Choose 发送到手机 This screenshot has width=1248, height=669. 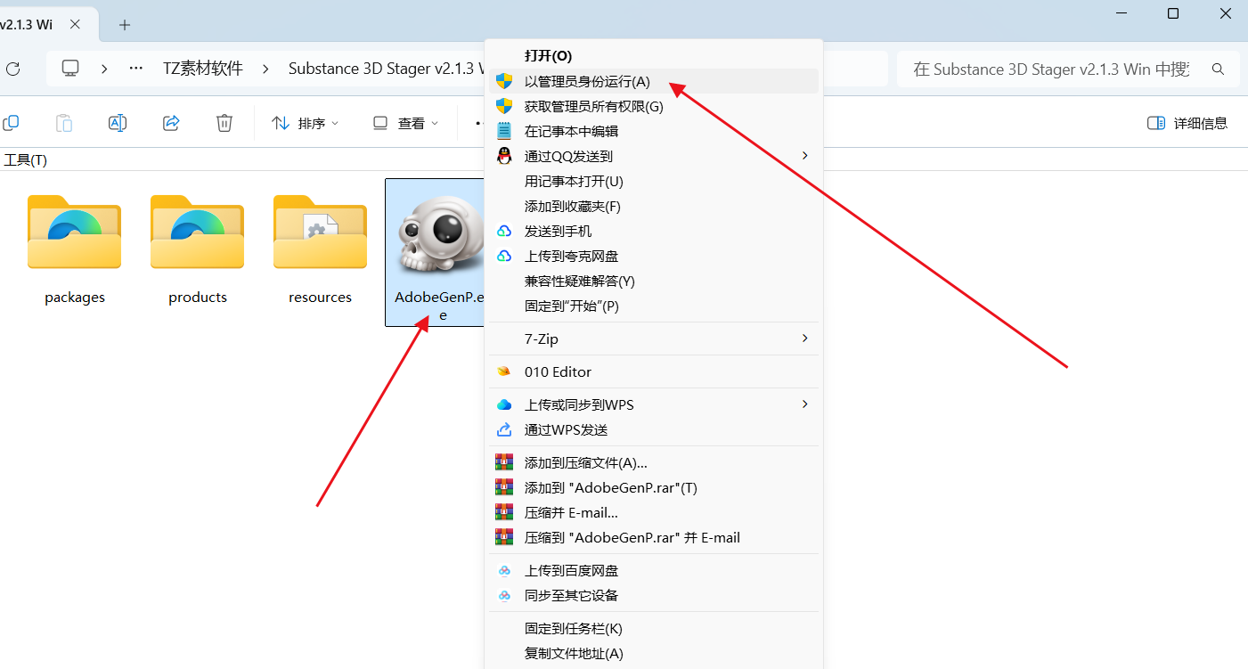tap(654, 231)
